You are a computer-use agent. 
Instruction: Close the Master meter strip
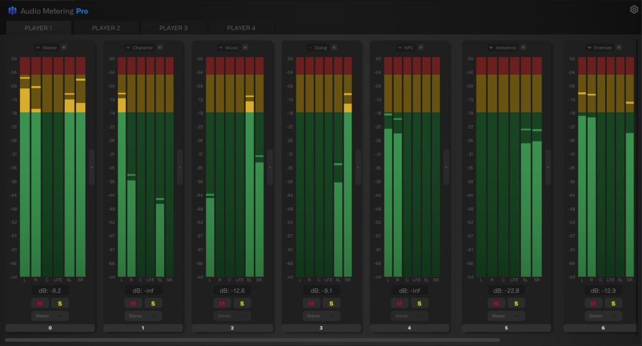[x=64, y=48]
